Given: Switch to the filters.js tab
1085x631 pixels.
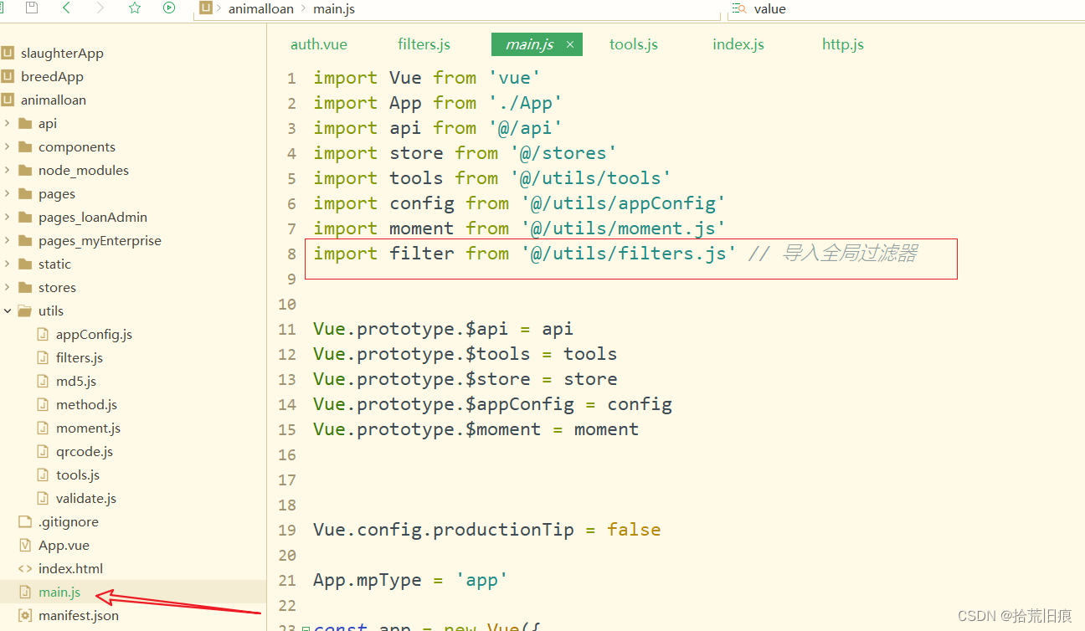Looking at the screenshot, I should click(424, 44).
